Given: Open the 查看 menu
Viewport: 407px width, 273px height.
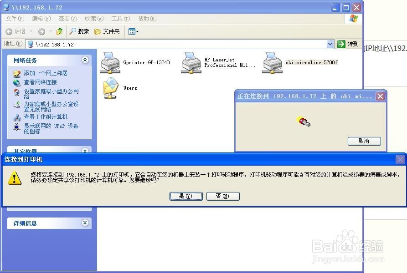Looking at the screenshot, I should 68,19.
